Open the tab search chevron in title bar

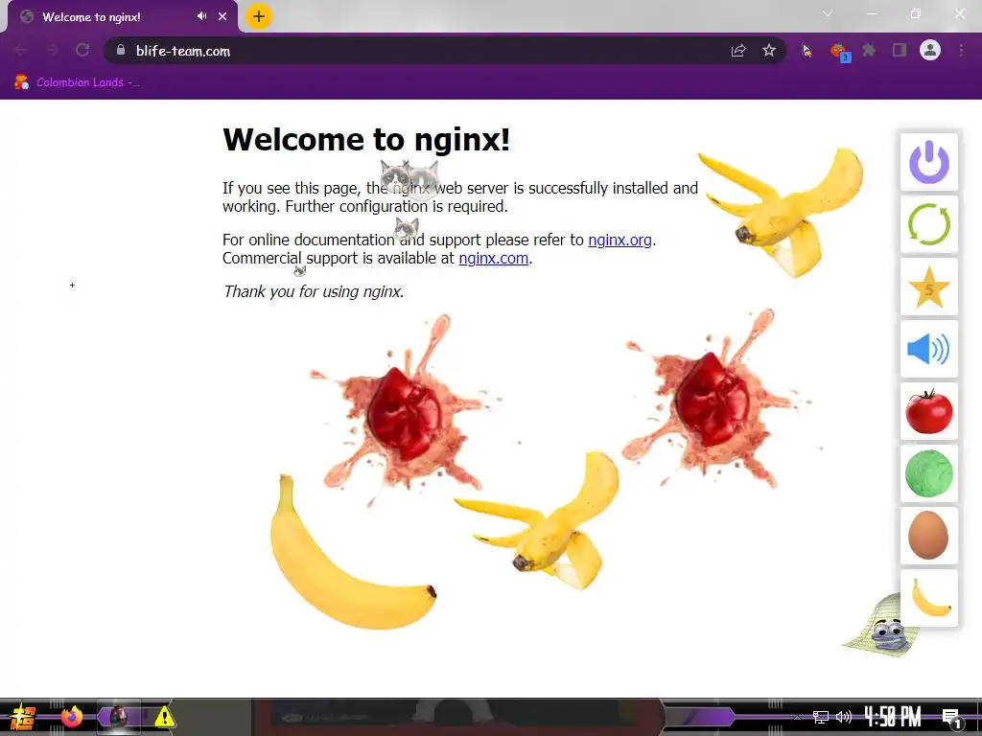point(828,13)
